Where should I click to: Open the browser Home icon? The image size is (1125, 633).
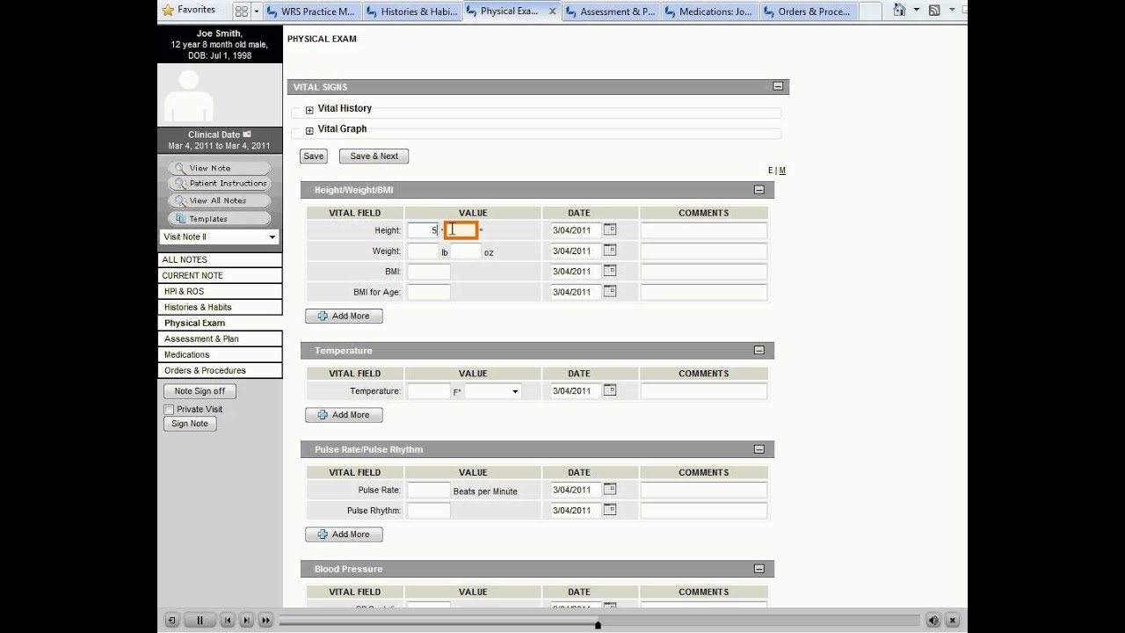pos(899,10)
